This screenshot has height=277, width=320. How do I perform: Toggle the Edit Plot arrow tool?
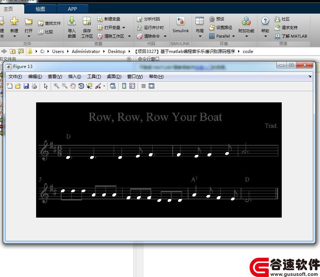(x=46, y=86)
